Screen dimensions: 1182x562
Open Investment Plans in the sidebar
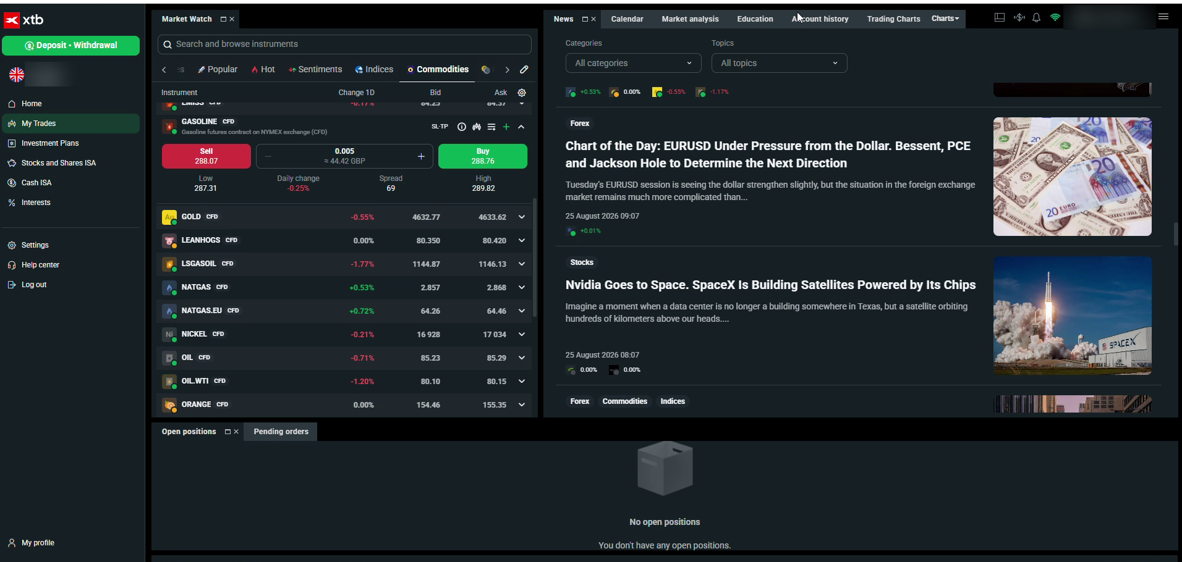tap(50, 143)
